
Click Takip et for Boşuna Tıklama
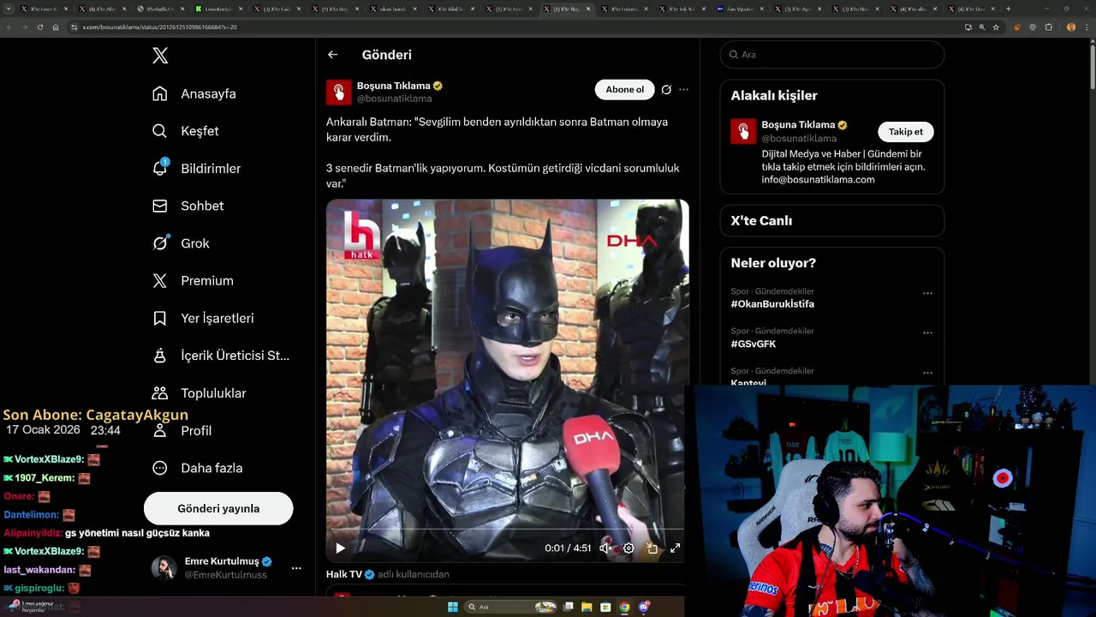[x=906, y=132]
